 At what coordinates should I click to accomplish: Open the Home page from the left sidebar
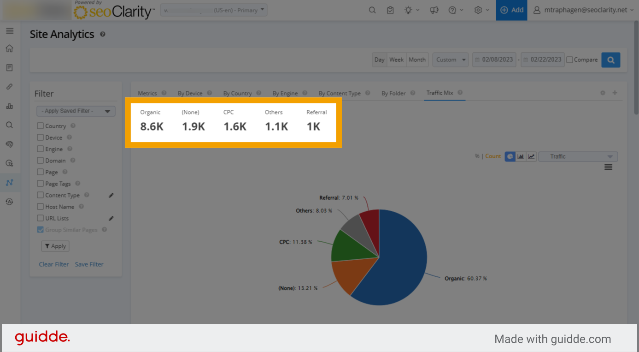click(10, 48)
